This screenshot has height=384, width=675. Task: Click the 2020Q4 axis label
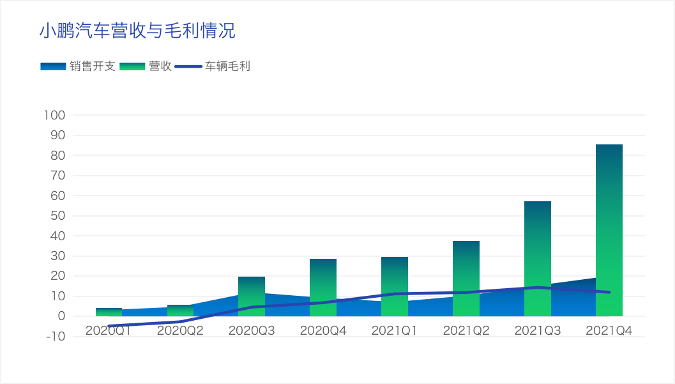(323, 330)
